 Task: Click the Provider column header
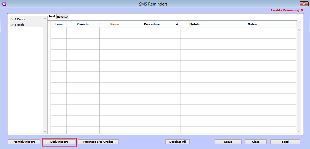[x=83, y=24]
